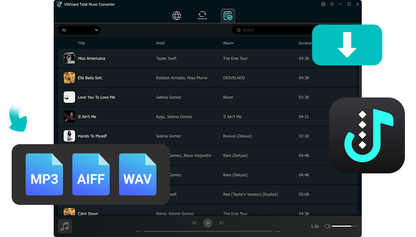
Task: Click the large ViWizard Tidal app icon
Action: [x=367, y=135]
